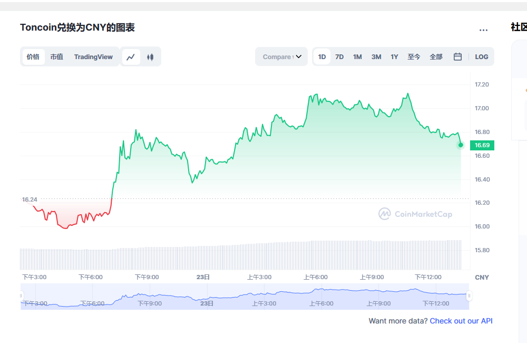The width and height of the screenshot is (527, 343).
Task: Click the current price marker dot on the chart
Action: pos(461,145)
